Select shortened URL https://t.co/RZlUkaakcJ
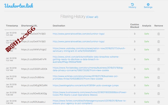This screenshot has height=105, width=168. (x=33, y=102)
